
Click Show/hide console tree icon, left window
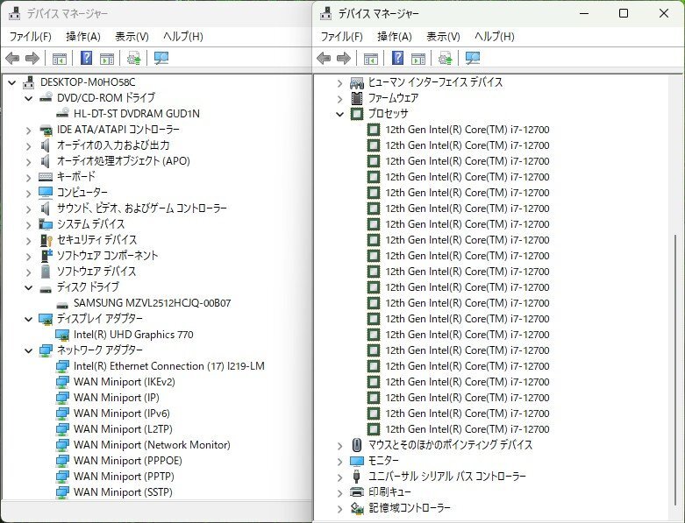(60, 59)
